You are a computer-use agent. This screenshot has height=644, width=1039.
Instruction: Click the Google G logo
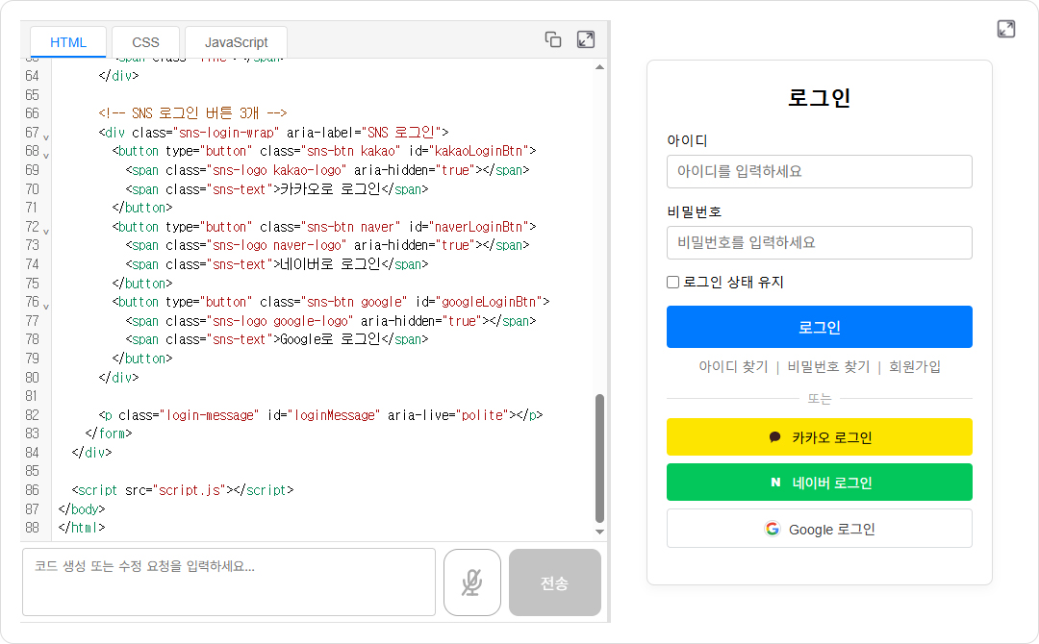[x=772, y=529]
